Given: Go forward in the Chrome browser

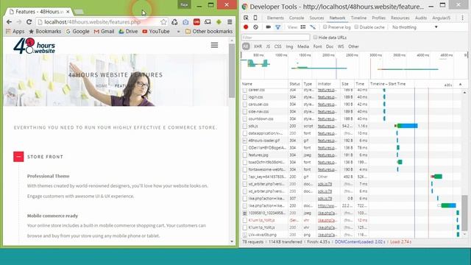Looking at the screenshot, I should [19, 22].
